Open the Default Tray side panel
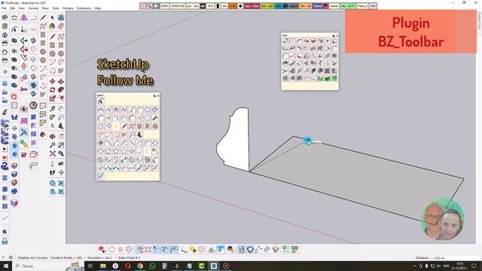Image resolution: width=482 pixels, height=271 pixels. (479, 20)
